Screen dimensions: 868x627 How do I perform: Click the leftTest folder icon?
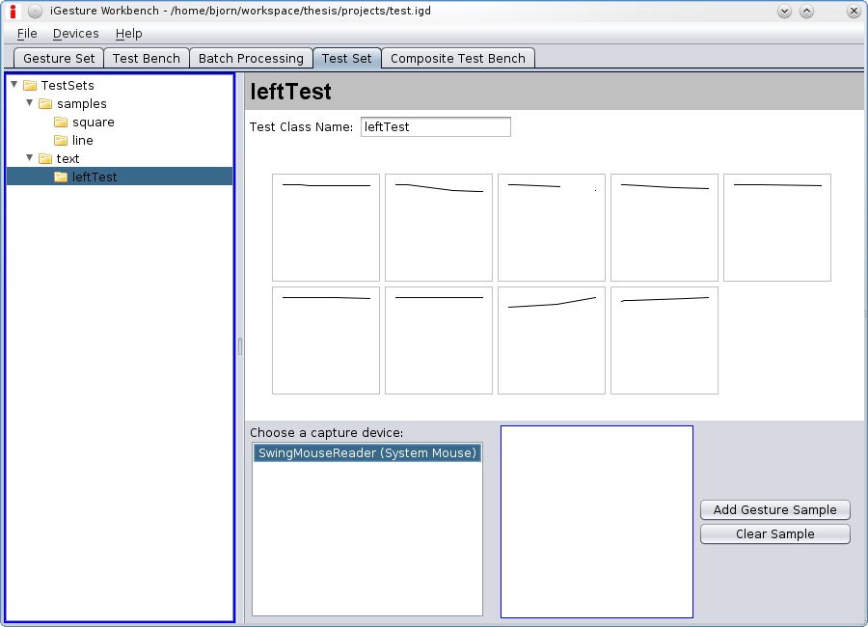(61, 177)
